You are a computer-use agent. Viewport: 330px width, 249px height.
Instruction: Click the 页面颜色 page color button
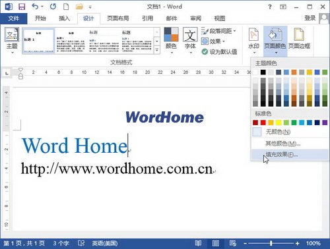pos(275,41)
